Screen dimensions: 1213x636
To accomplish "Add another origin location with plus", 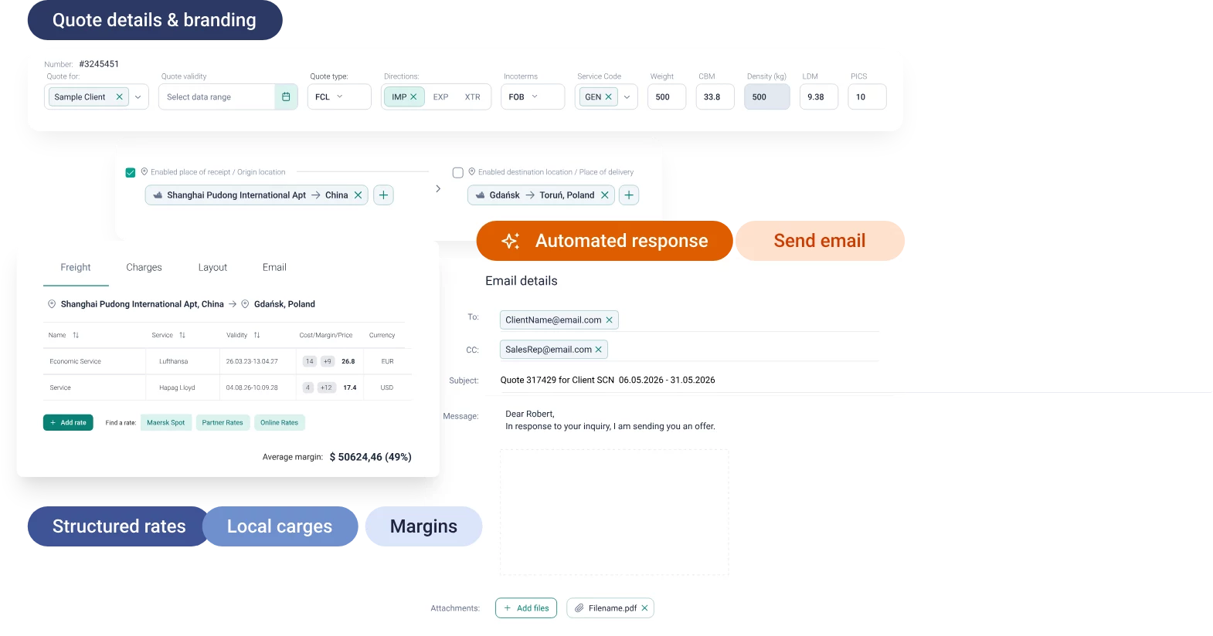I will click(x=383, y=195).
